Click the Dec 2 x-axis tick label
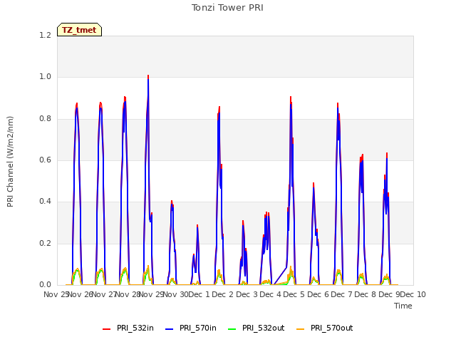This screenshot has height=342, width=456. pyautogui.click(x=223, y=294)
